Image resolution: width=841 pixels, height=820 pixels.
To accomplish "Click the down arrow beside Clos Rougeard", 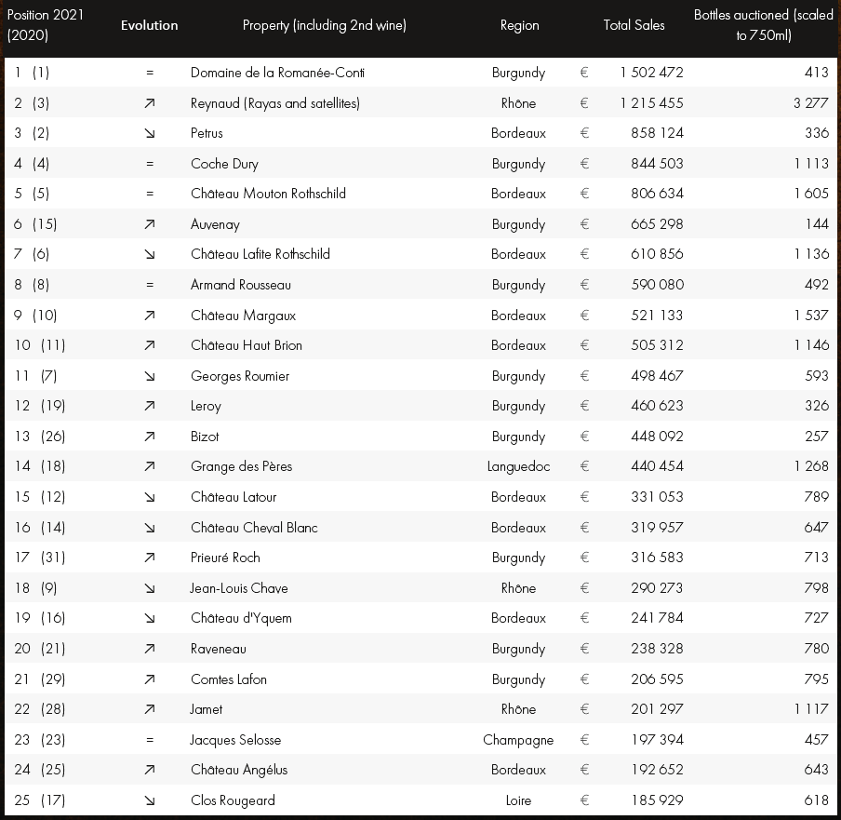I will pos(150,800).
